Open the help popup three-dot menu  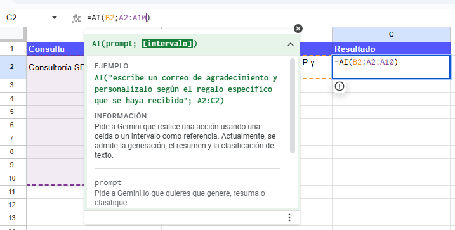click(289, 217)
